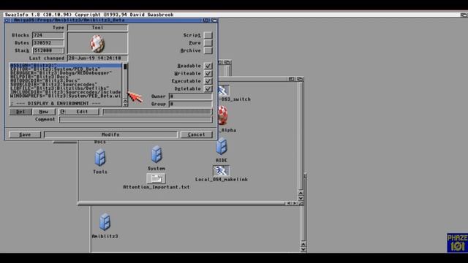Click the Cancel button

coord(197,134)
